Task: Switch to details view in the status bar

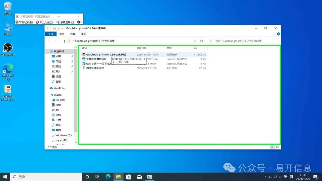Action: coord(273,147)
